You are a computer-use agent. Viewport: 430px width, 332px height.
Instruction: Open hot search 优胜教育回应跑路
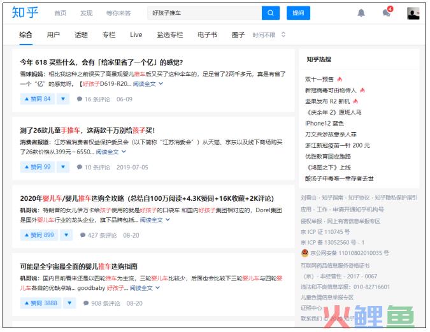click(328, 156)
